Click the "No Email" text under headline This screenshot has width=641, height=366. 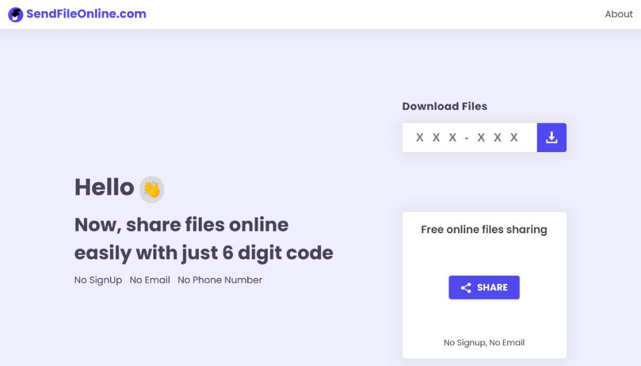(150, 280)
